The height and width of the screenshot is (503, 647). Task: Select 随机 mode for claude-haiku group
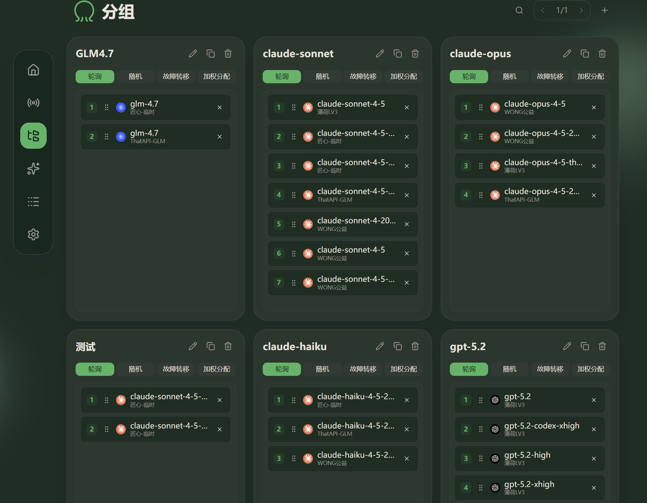[323, 369]
